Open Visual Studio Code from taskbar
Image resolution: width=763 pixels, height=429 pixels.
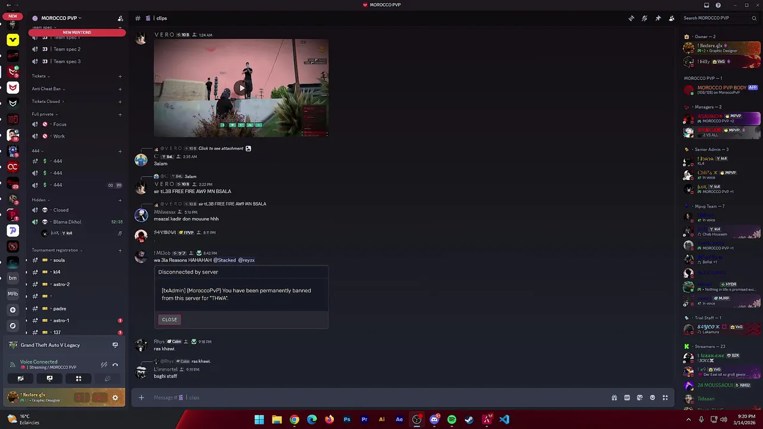(x=504, y=419)
